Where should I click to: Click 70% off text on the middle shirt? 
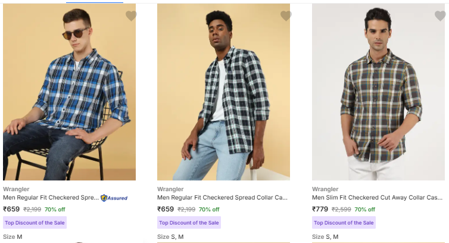point(209,210)
